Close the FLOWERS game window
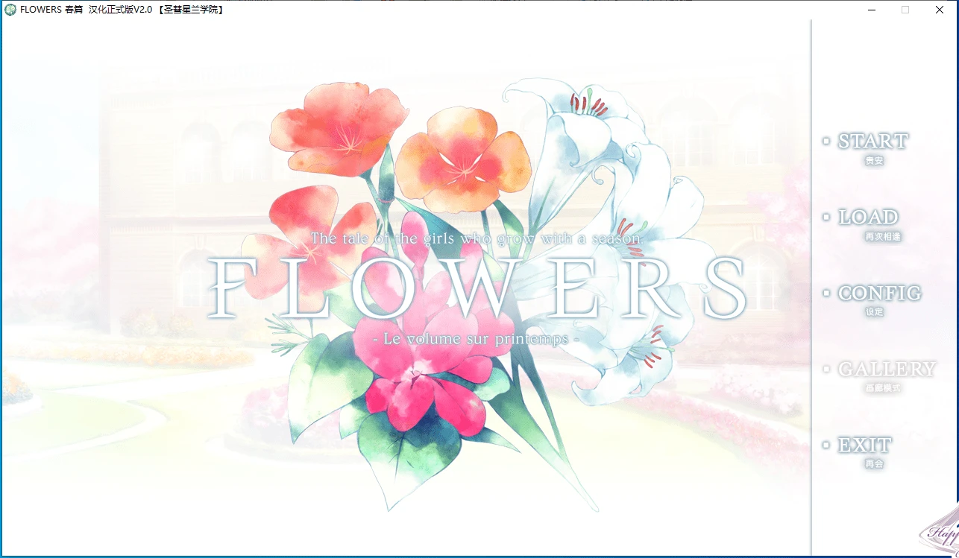The image size is (959, 558). [x=940, y=10]
